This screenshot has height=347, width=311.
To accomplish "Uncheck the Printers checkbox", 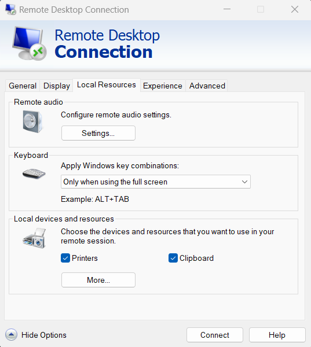I will (x=65, y=258).
